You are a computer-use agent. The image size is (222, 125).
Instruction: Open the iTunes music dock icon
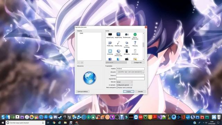coord(27,117)
